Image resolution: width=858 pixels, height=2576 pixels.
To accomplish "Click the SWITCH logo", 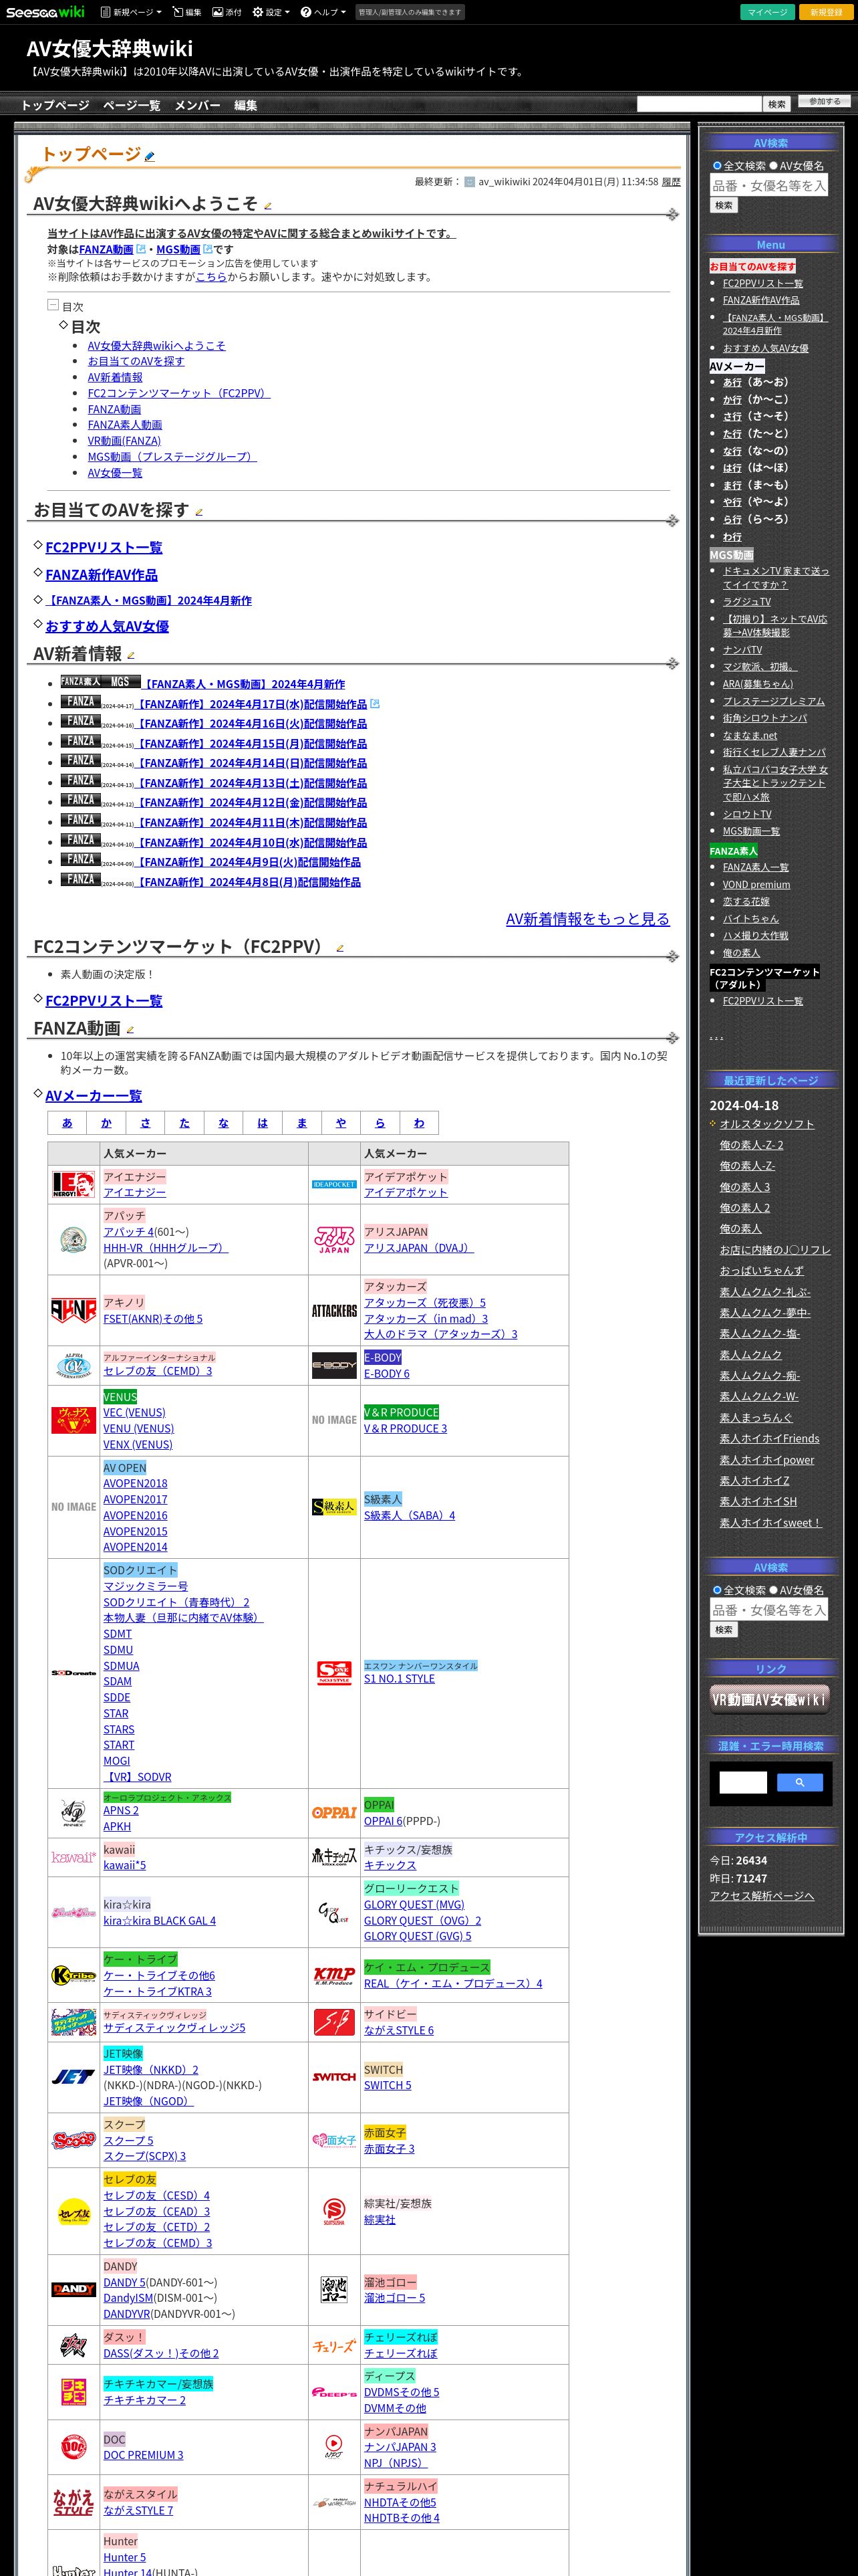I will (x=333, y=2077).
